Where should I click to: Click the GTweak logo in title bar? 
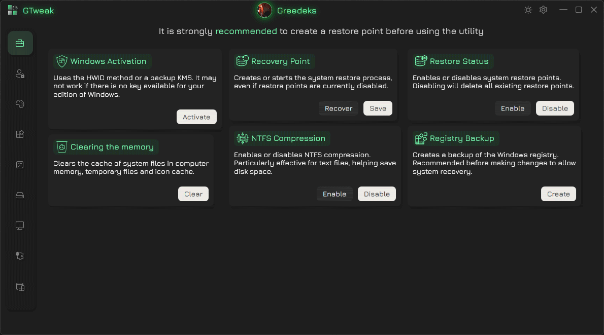click(13, 10)
